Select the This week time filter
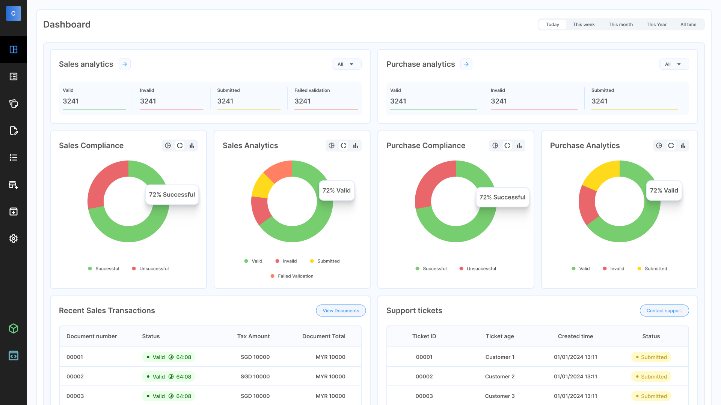This screenshot has width=721, height=405. (584, 24)
